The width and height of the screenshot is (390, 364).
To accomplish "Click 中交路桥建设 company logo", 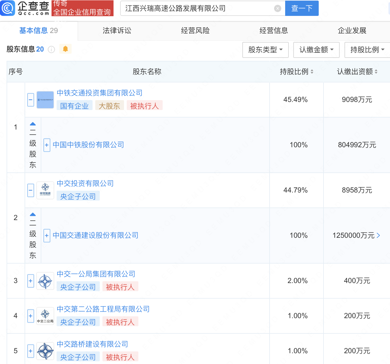I will coord(45,351).
